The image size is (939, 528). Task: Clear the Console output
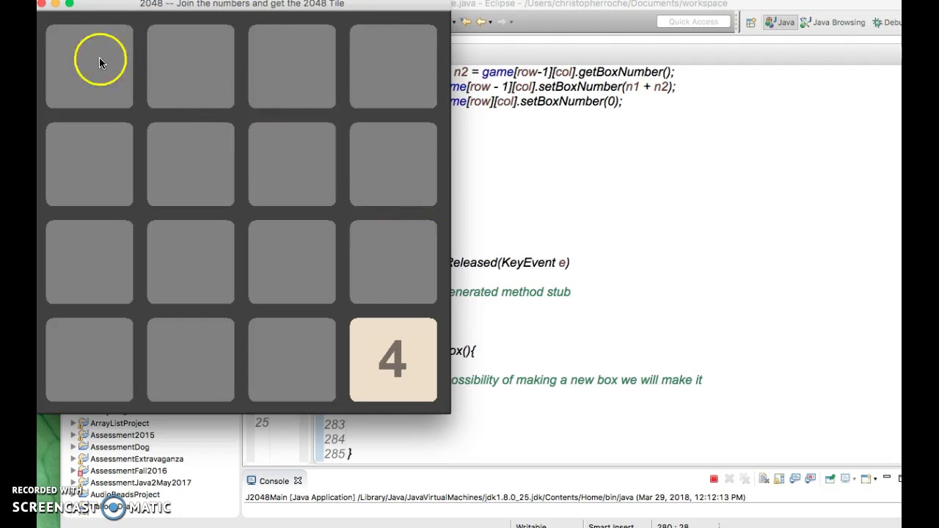[764, 479]
